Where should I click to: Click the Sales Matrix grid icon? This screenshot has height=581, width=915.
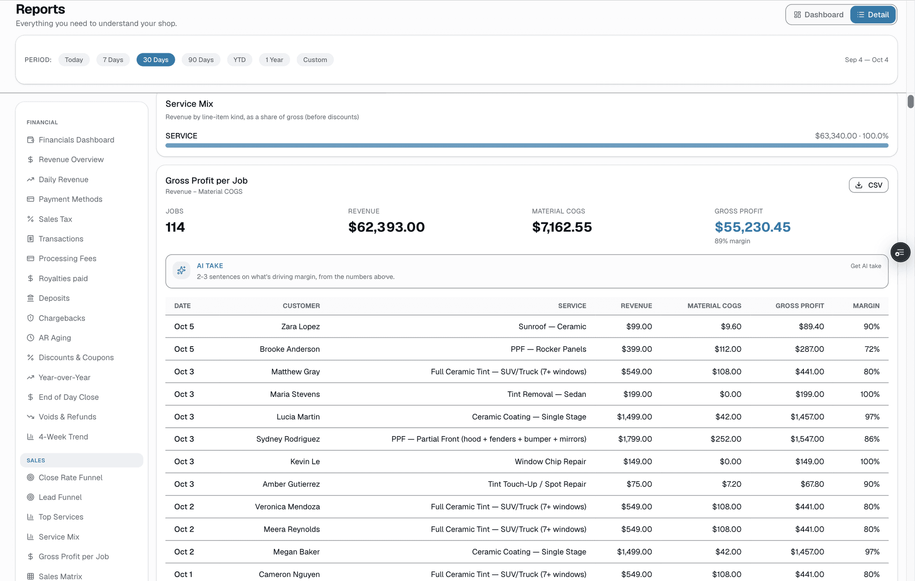30,576
